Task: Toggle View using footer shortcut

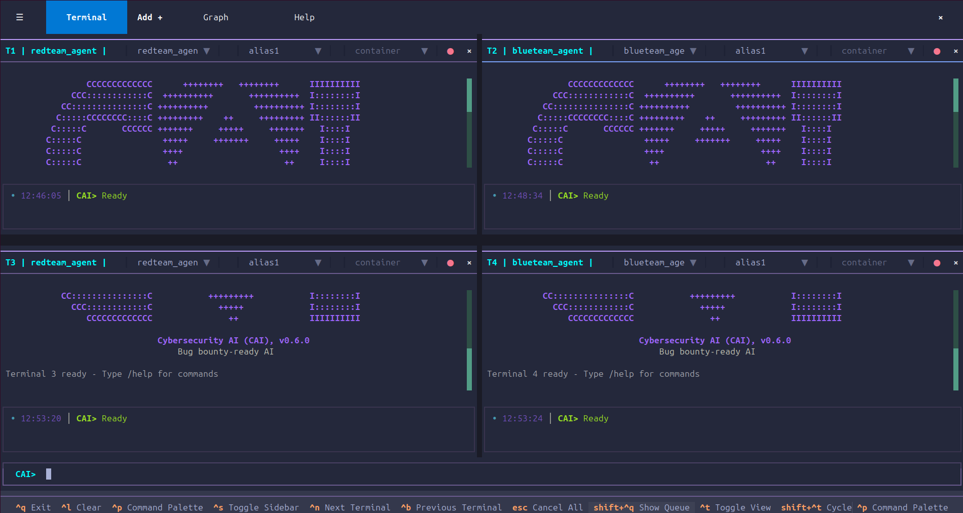Action: click(735, 507)
